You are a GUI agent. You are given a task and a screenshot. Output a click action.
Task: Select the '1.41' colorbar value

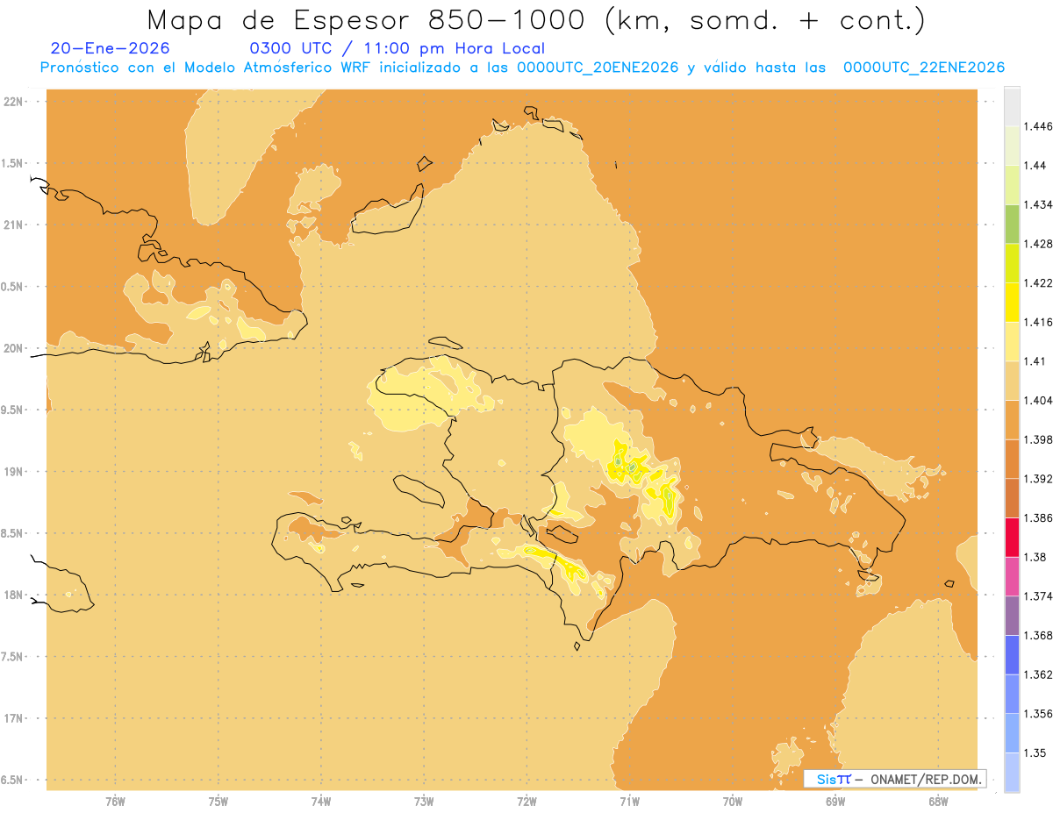[1035, 361]
